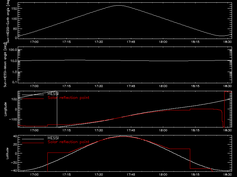The height and width of the screenshot is (177, 237).
Task: Click 17:30 label under Latitude plot
Action: pyautogui.click(x=99, y=175)
